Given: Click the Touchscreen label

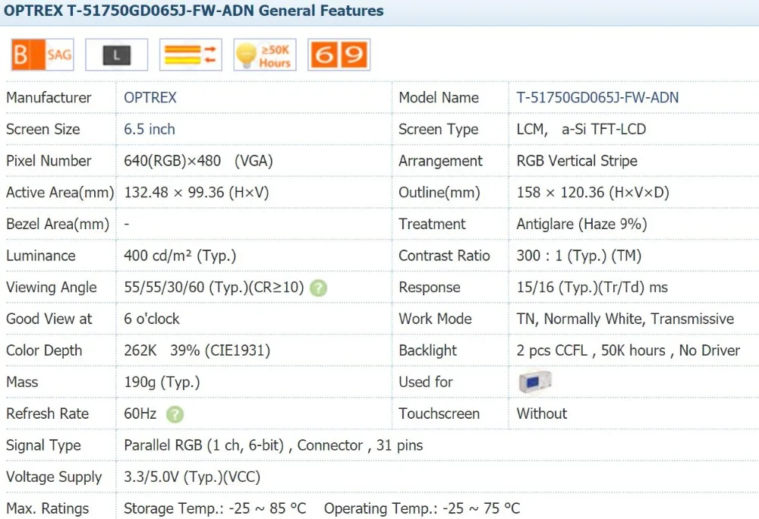Looking at the screenshot, I should 439,414.
